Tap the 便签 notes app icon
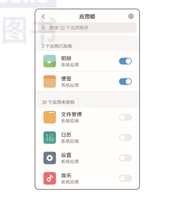Image resolution: width=170 pixels, height=198 pixels. [x=50, y=82]
